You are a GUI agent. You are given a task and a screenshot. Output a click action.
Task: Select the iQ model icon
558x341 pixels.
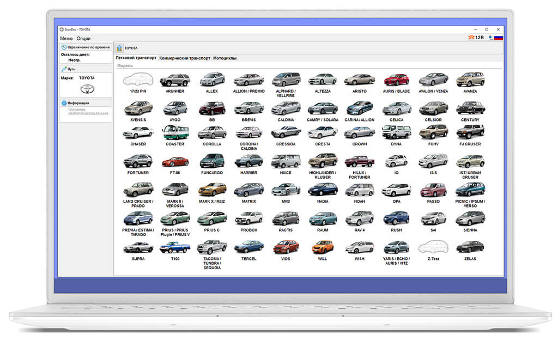point(396,161)
